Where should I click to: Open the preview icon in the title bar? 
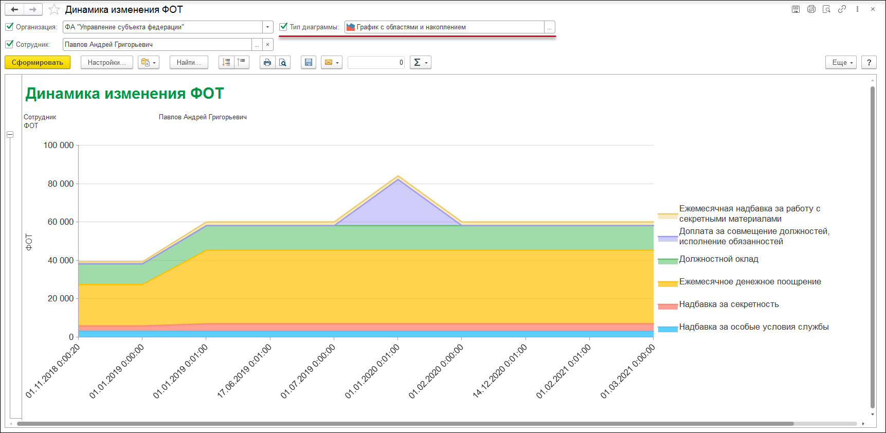click(827, 9)
